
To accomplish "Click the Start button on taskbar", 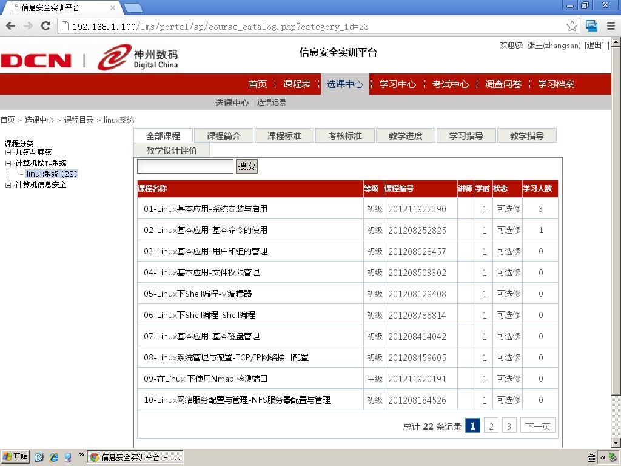I will click(15, 457).
